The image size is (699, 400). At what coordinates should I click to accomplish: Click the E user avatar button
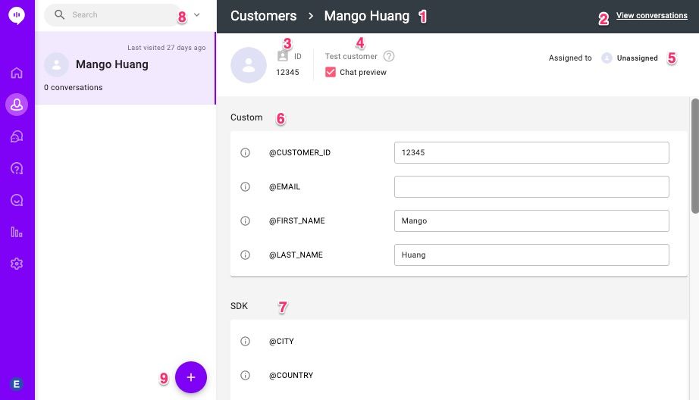tap(17, 384)
